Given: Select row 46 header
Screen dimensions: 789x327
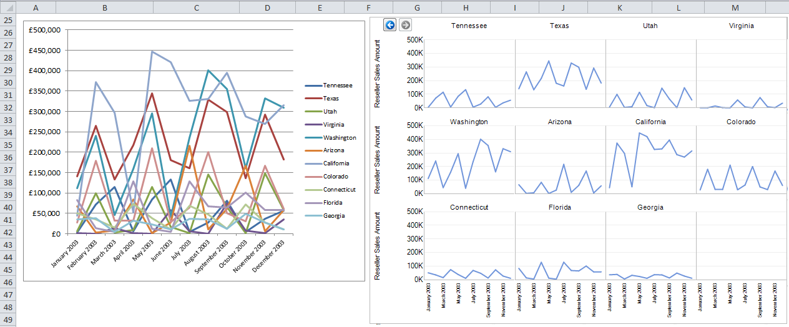Looking at the screenshot, I should point(8,282).
